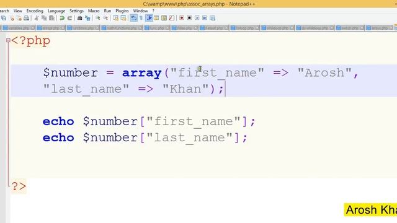The width and height of the screenshot is (397, 223).
Task: Open the Macro menu
Action: [94, 11]
